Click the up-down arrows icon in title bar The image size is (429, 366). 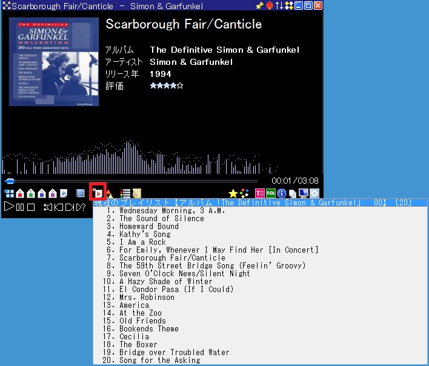click(x=279, y=5)
